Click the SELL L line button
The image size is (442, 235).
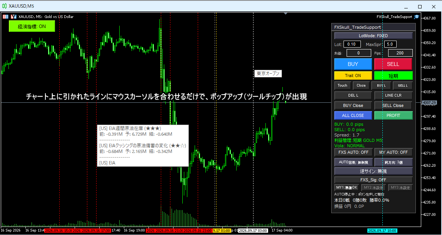tap(402, 85)
